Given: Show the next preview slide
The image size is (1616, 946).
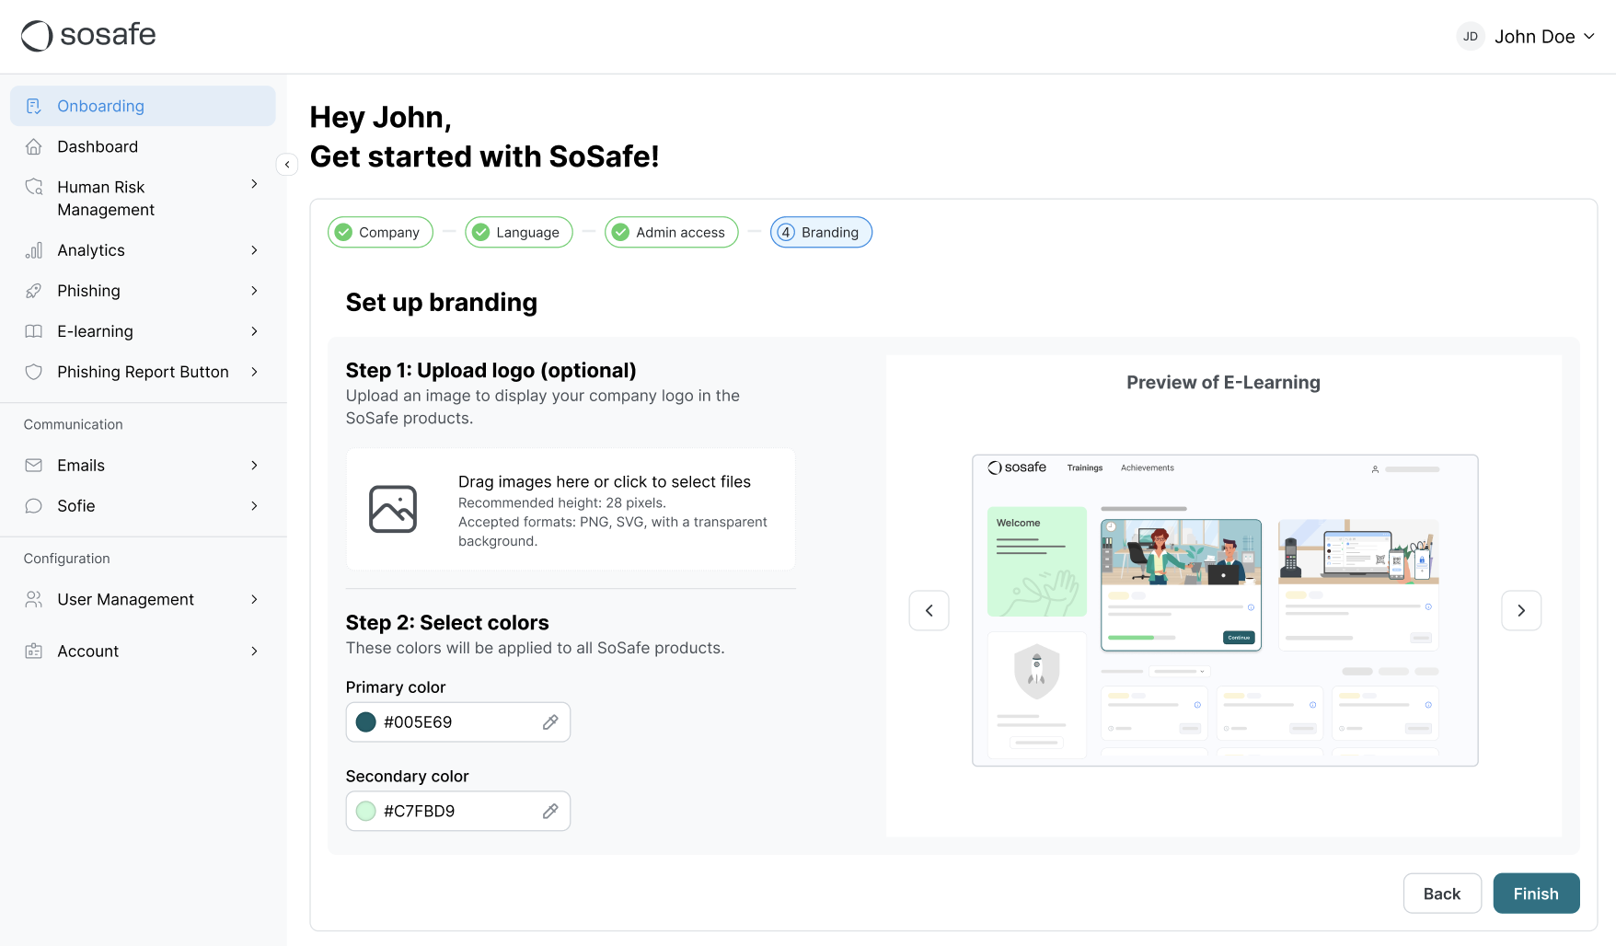Looking at the screenshot, I should (1521, 610).
